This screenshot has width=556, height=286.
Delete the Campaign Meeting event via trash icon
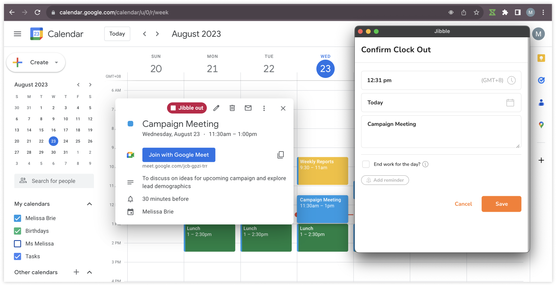pyautogui.click(x=232, y=108)
